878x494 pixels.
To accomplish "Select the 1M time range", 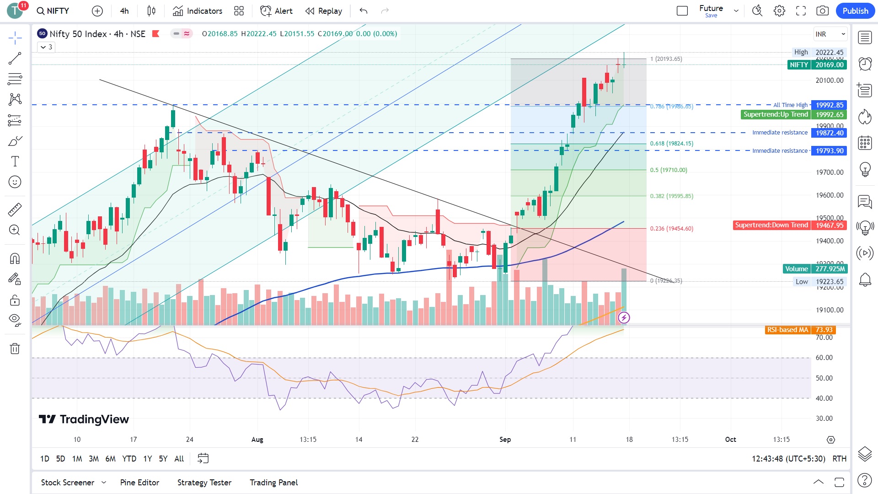I will [x=77, y=458].
